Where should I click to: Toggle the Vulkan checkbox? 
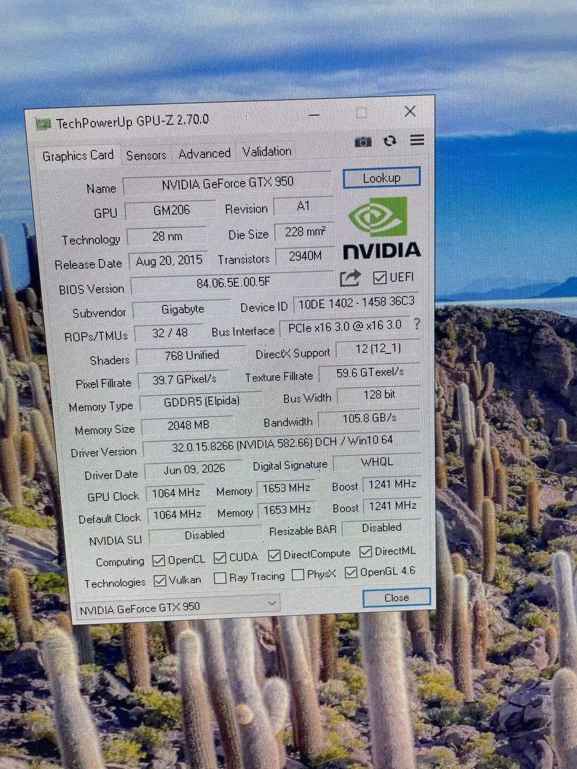click(x=160, y=581)
